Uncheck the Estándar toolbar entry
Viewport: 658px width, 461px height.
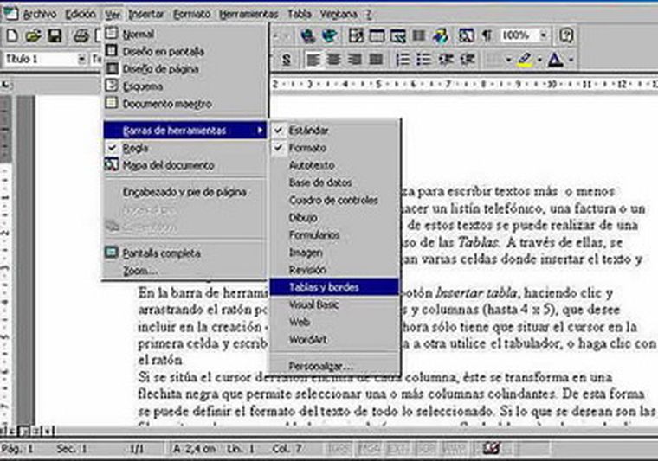click(x=334, y=131)
